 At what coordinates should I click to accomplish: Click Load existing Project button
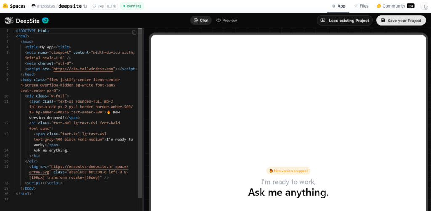[345, 21]
